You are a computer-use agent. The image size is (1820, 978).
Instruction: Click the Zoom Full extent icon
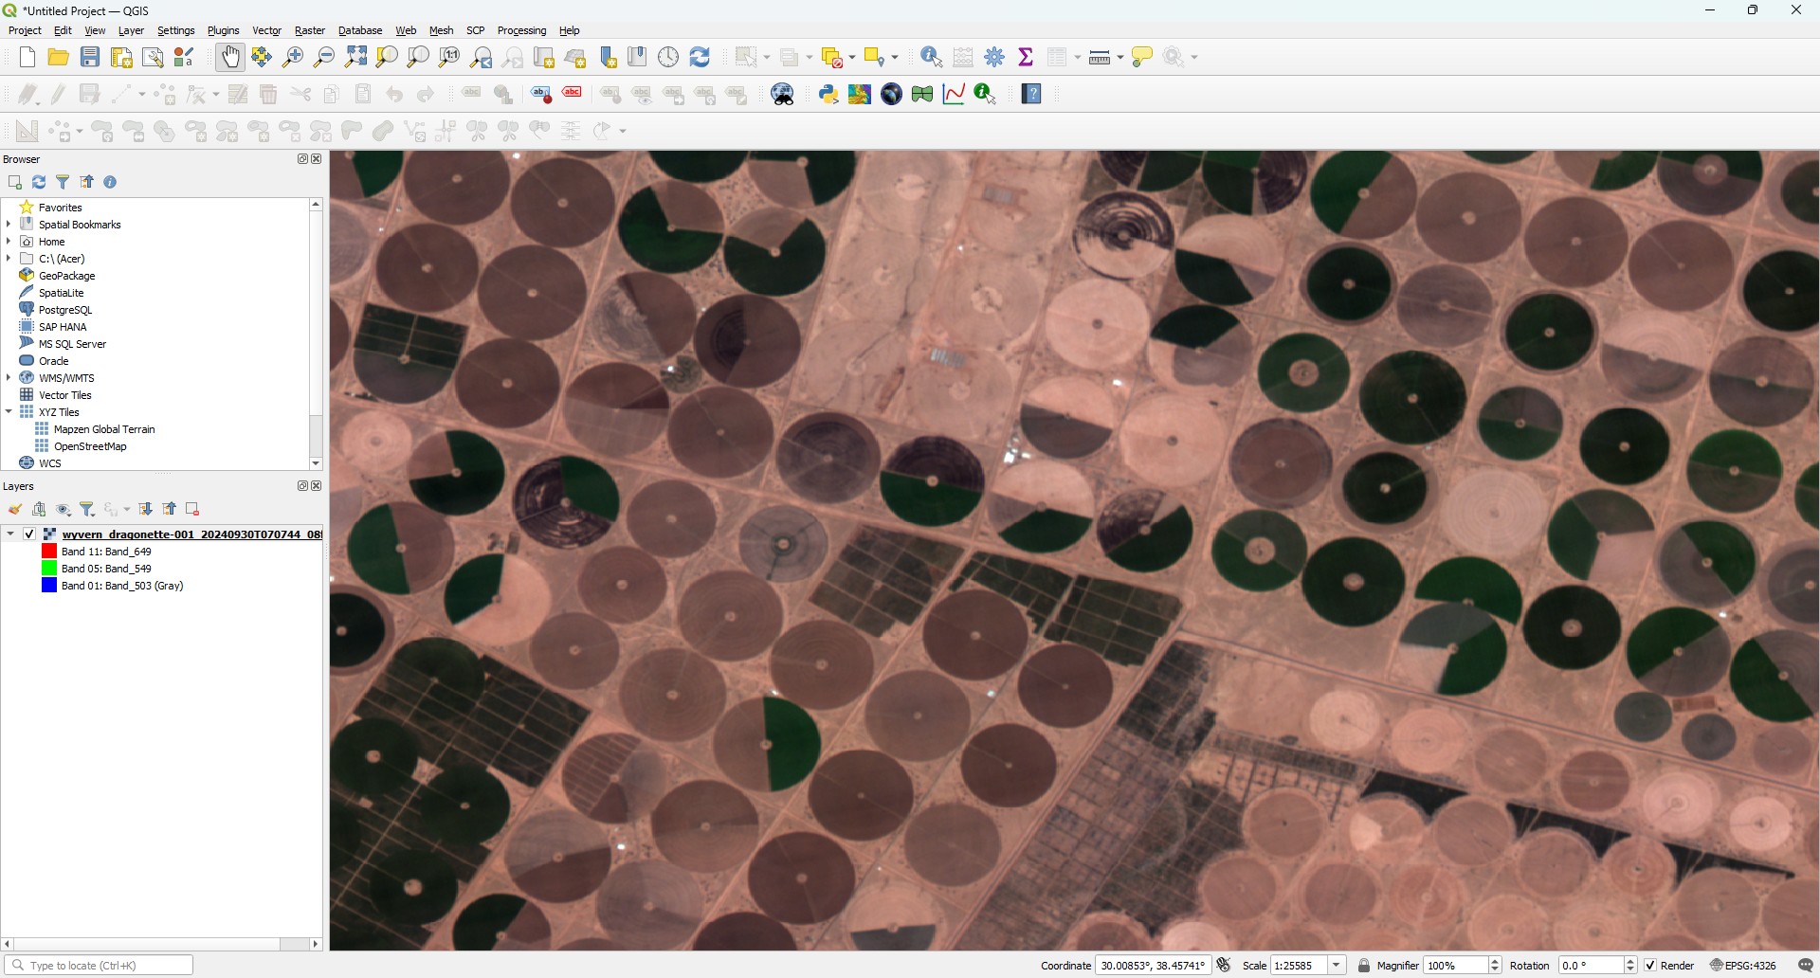click(355, 58)
